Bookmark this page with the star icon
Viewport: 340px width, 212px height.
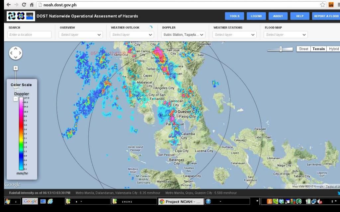tap(323, 5)
